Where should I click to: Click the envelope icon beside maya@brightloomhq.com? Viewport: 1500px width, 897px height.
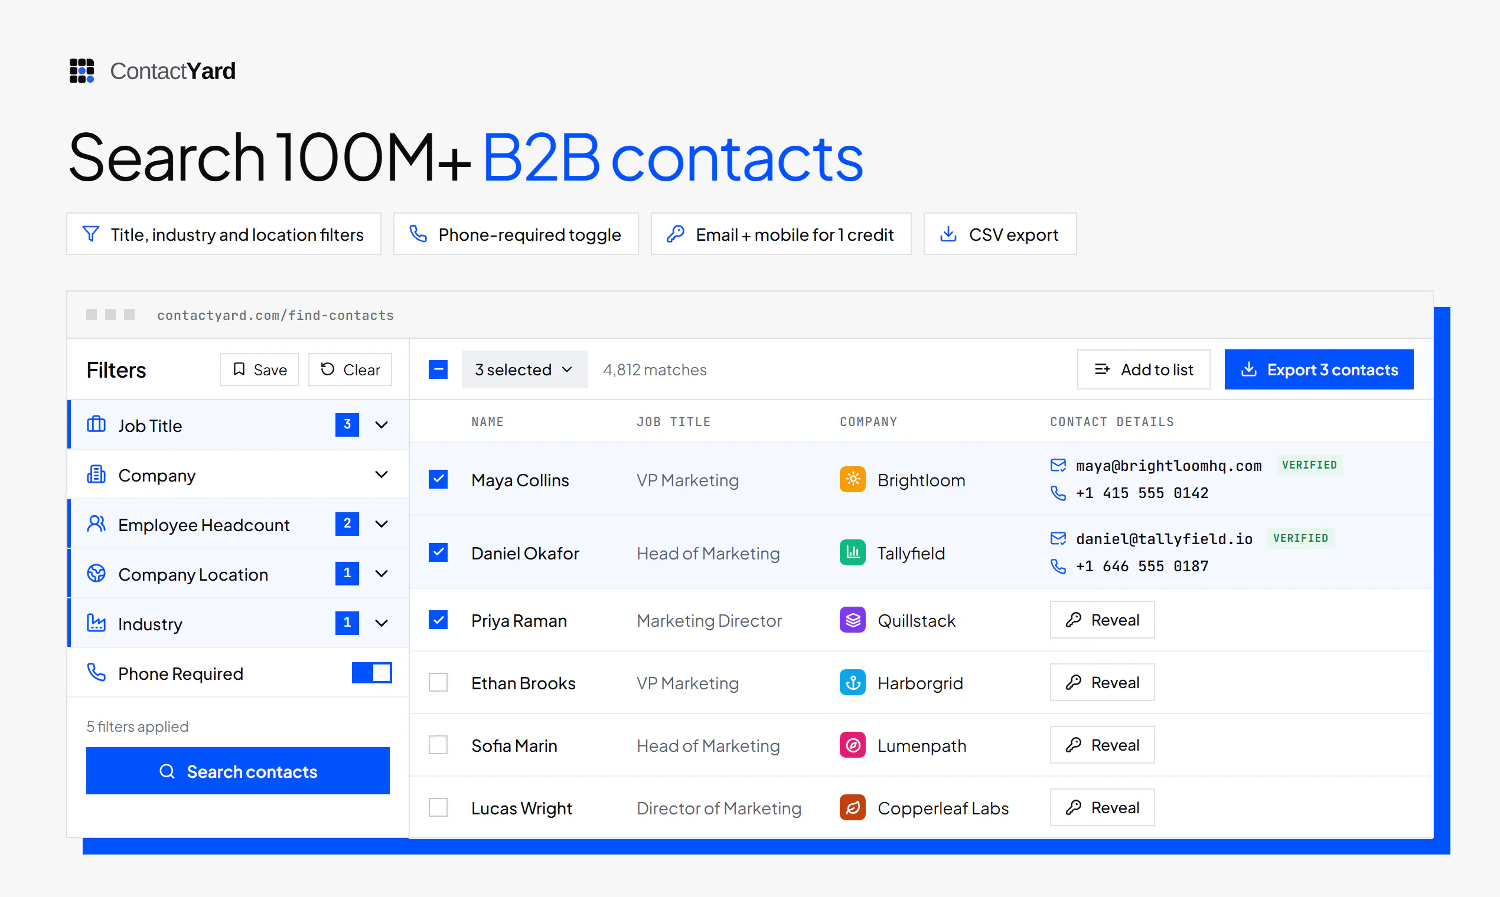pyautogui.click(x=1058, y=465)
